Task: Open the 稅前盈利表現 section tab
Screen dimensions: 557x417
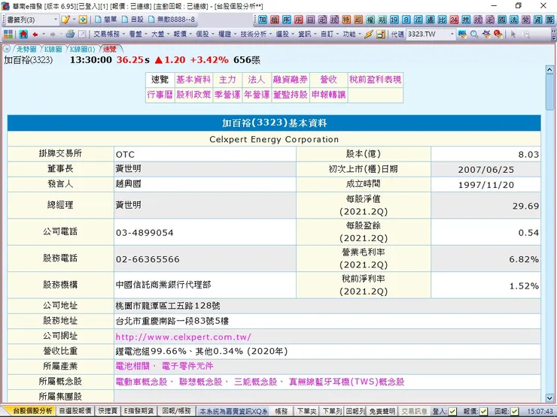Action: [376, 80]
